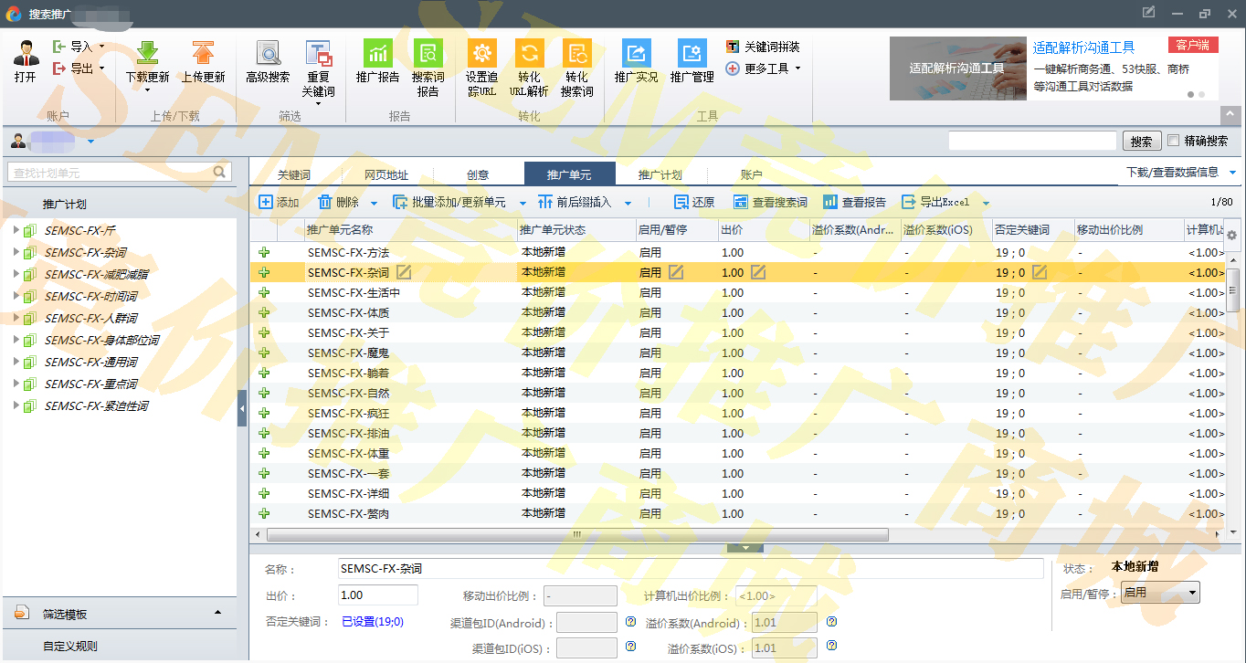Open 下载/查看数据信息 dropdown
The width and height of the screenshot is (1246, 663).
pyautogui.click(x=1180, y=173)
